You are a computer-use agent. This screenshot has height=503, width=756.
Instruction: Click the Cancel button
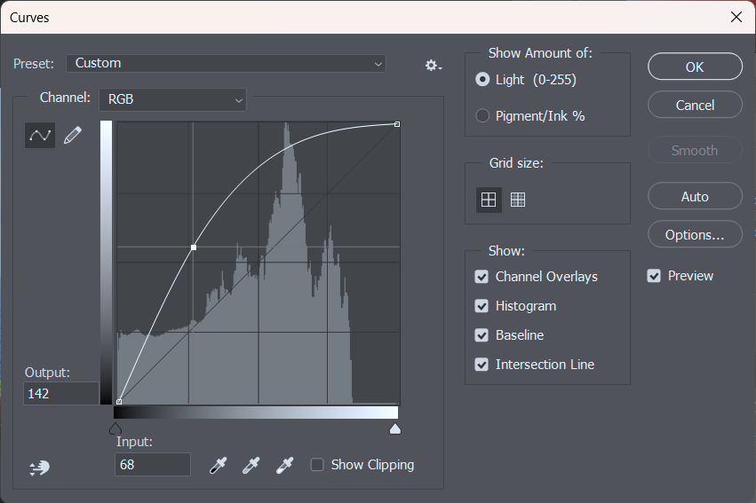click(695, 105)
